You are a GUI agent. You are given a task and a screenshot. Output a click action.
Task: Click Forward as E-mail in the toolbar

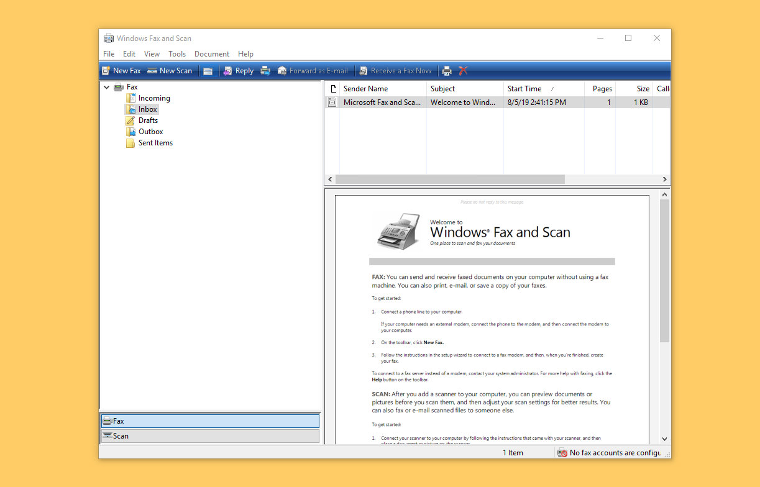tap(313, 71)
